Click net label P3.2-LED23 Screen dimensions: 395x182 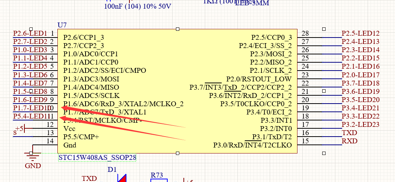tap(360, 125)
